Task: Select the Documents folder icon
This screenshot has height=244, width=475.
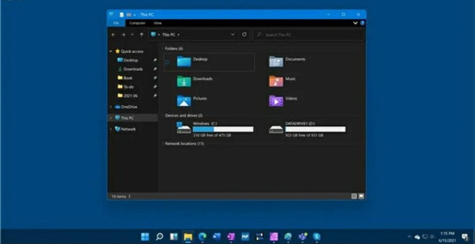Action: tap(276, 62)
